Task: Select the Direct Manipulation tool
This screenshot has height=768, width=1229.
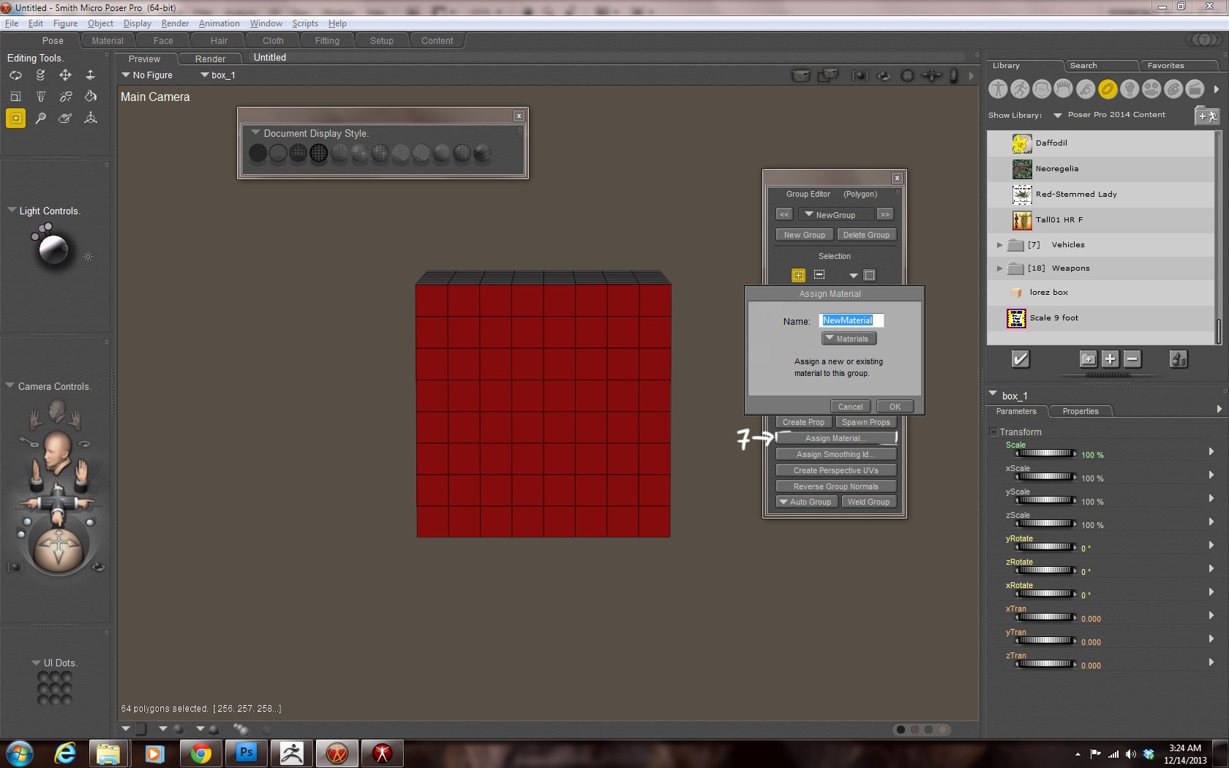Action: coord(90,118)
